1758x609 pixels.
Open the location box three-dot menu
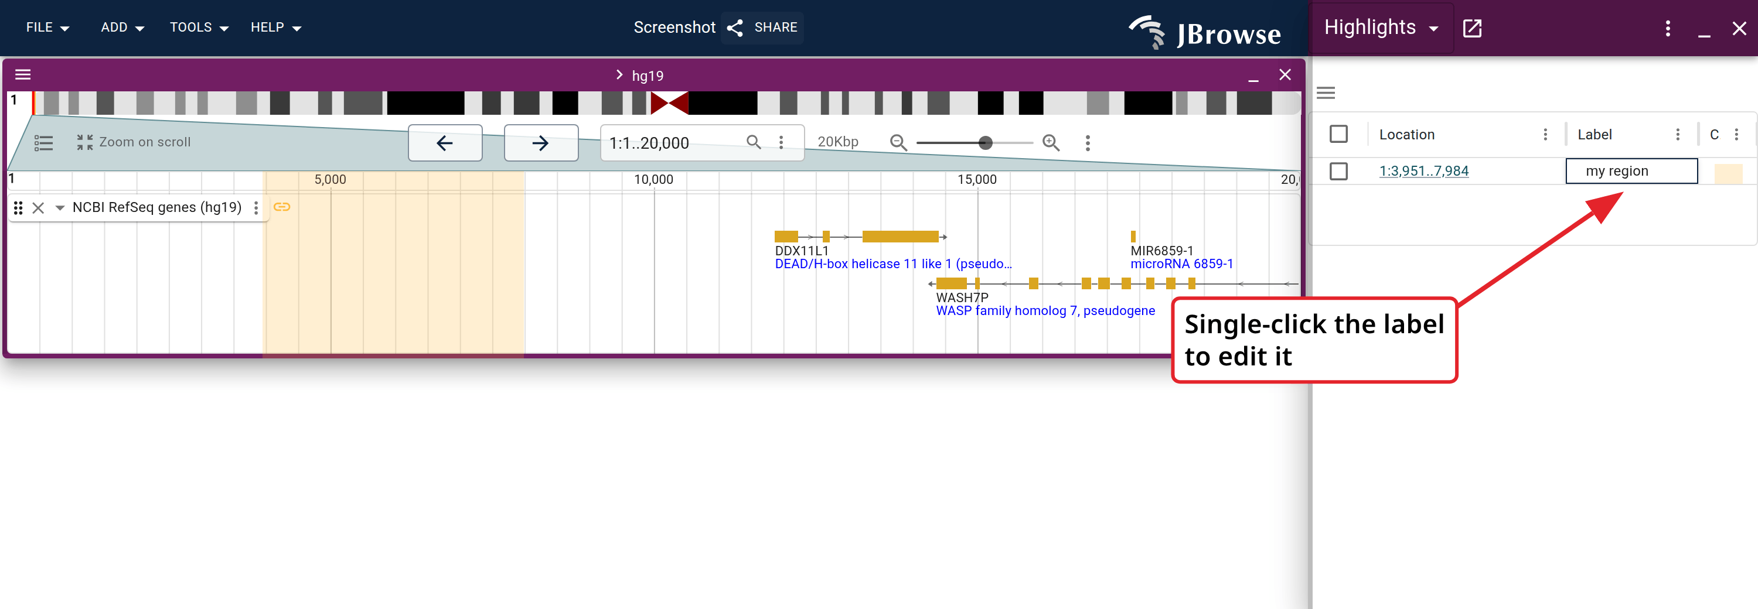781,142
